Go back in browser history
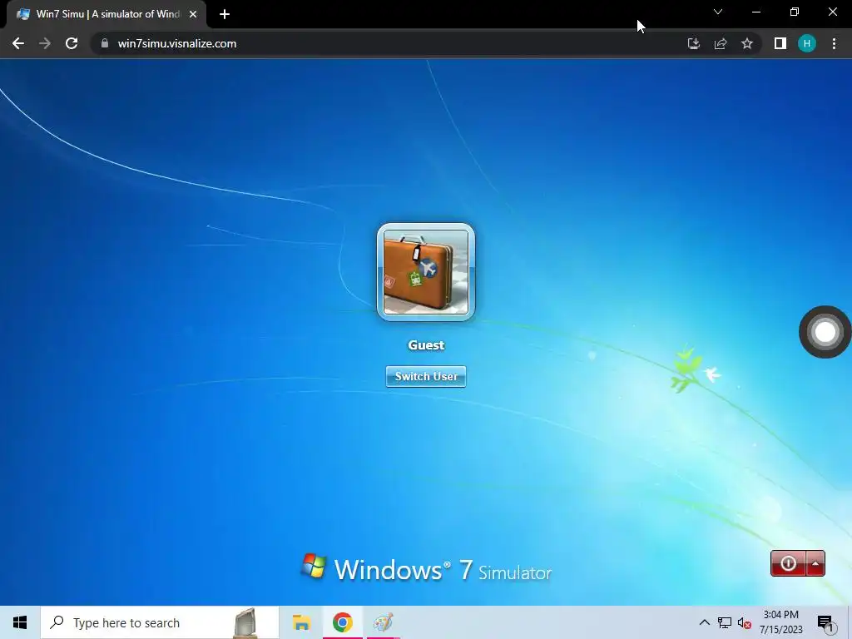 coord(18,43)
